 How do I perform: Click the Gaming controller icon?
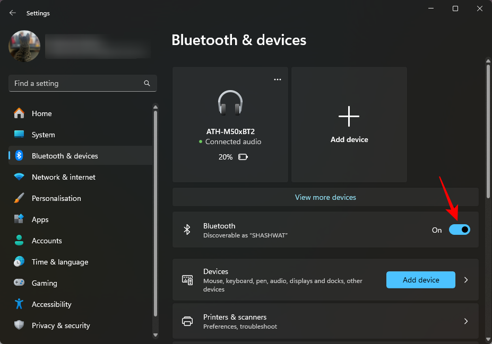19,283
